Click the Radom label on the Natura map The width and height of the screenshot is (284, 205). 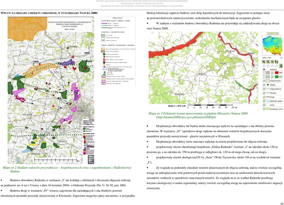(x=201, y=74)
